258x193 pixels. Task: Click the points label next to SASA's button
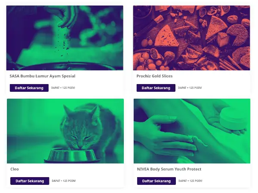click(63, 88)
